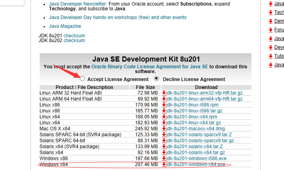
Task: Download jdk-8u201-solaris-sparcv9.tar.Z file link
Action: pos(199,135)
